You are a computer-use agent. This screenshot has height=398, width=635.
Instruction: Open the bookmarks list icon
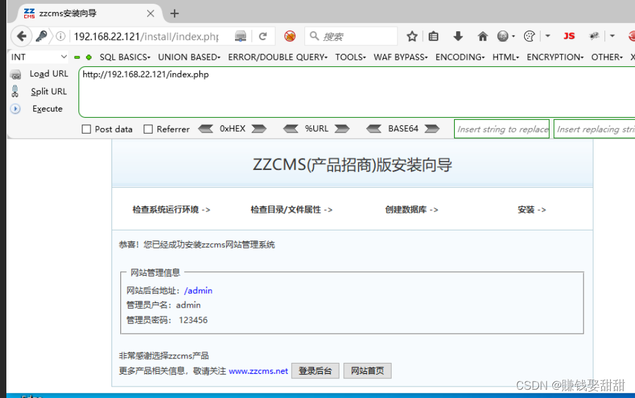pos(433,36)
